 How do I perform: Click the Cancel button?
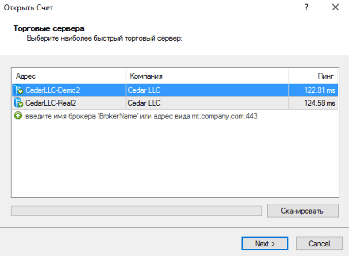point(319,243)
